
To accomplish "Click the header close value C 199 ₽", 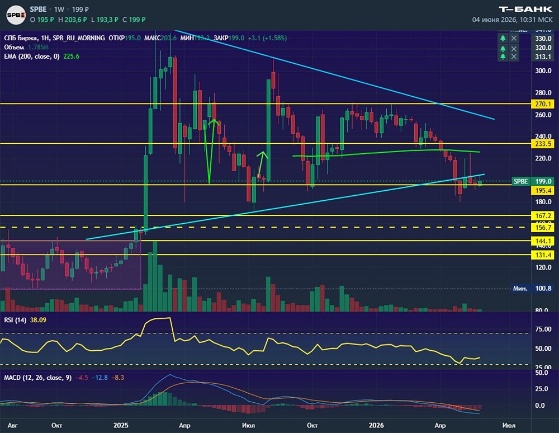I will (134, 20).
